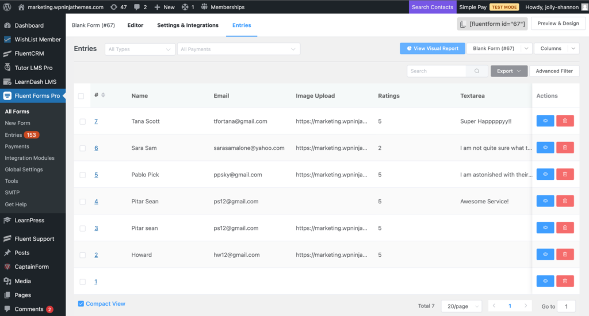Open the site home icon in the admin bar

click(x=21, y=7)
